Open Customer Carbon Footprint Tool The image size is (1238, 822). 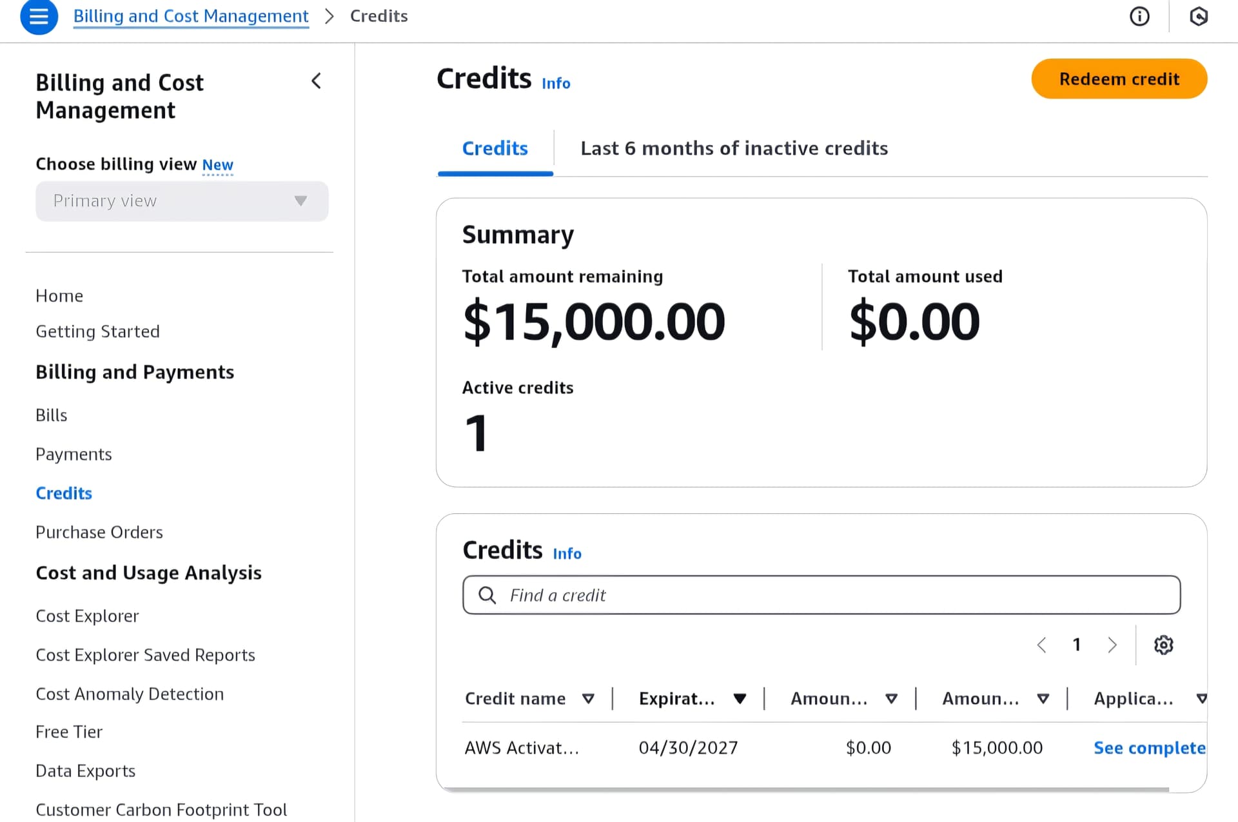pos(161,810)
